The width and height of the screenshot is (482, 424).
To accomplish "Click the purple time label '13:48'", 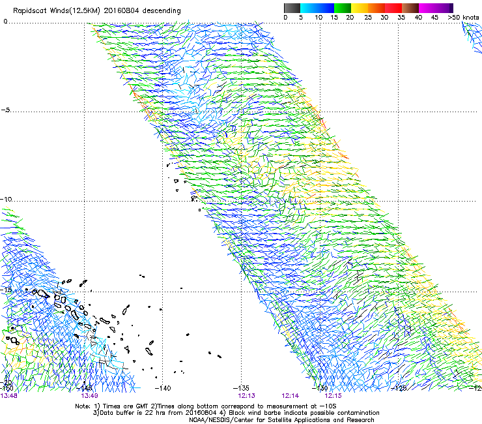I will (x=8, y=396).
